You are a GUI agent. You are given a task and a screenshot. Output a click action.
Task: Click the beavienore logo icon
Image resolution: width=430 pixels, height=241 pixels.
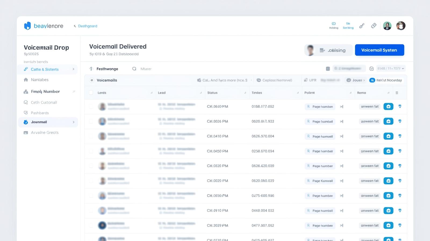[27, 26]
